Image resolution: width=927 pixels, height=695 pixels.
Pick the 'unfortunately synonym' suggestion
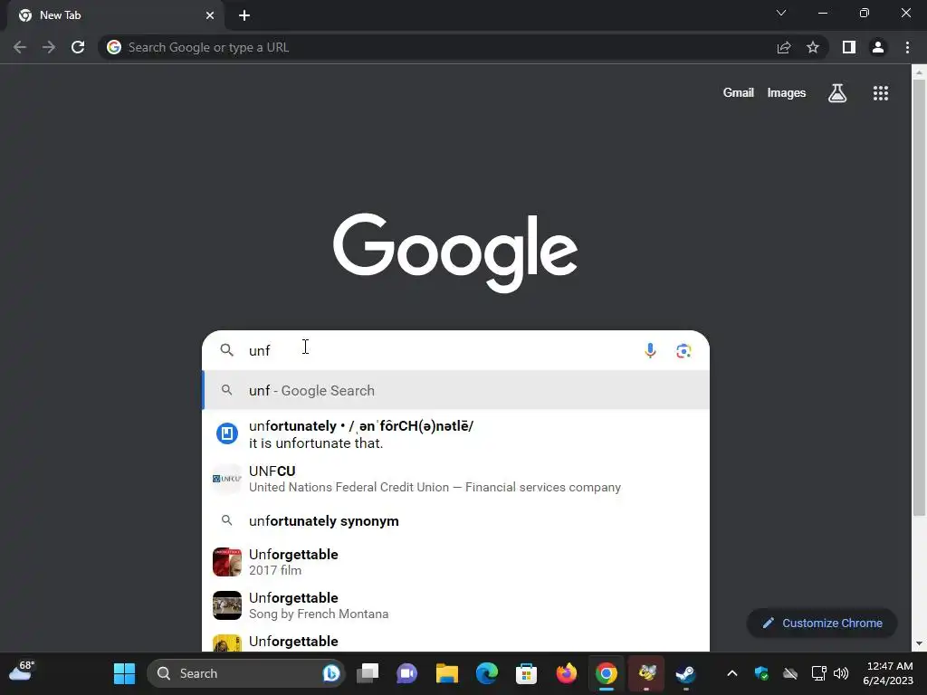pos(456,520)
